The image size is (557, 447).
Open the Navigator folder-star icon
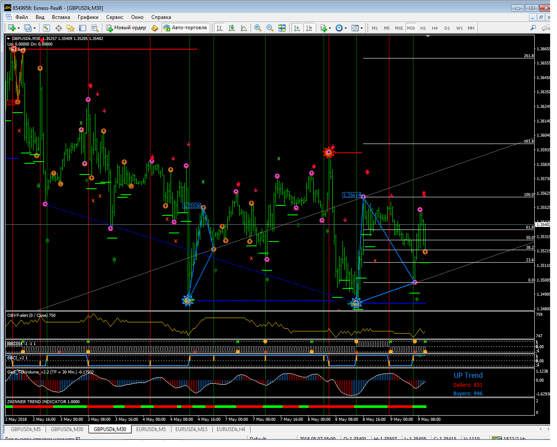point(70,28)
